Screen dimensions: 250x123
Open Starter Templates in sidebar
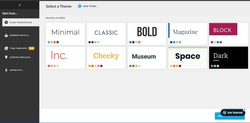17,57
